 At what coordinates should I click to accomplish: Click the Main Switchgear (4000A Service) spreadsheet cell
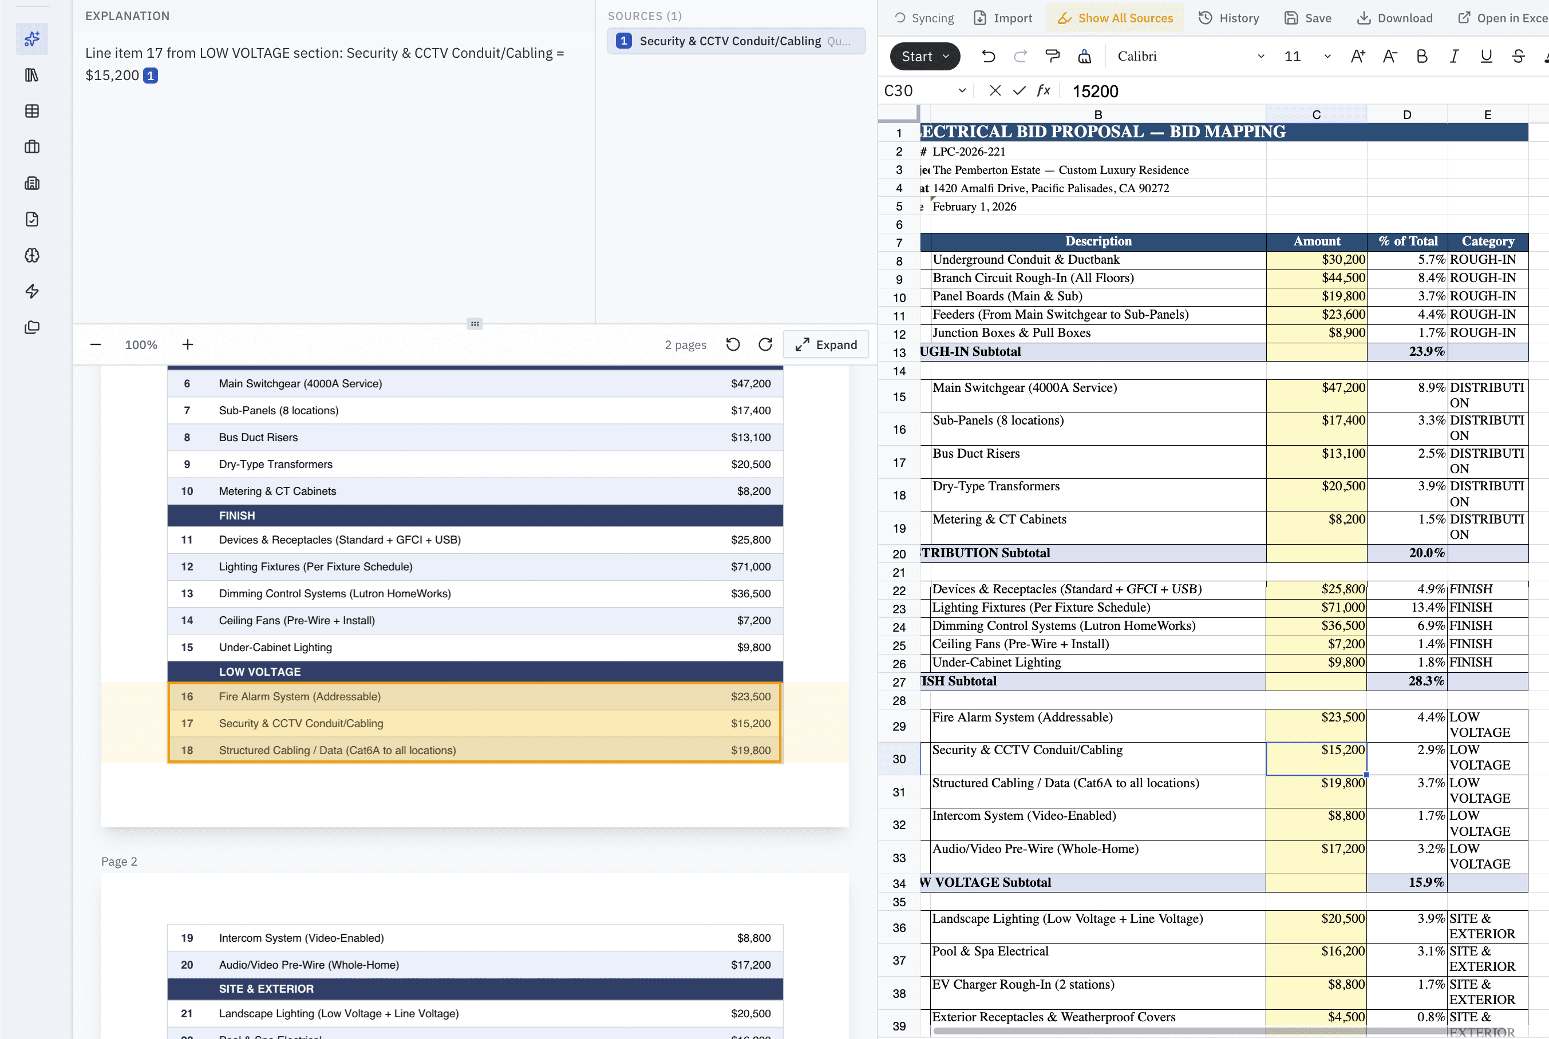click(x=1097, y=396)
